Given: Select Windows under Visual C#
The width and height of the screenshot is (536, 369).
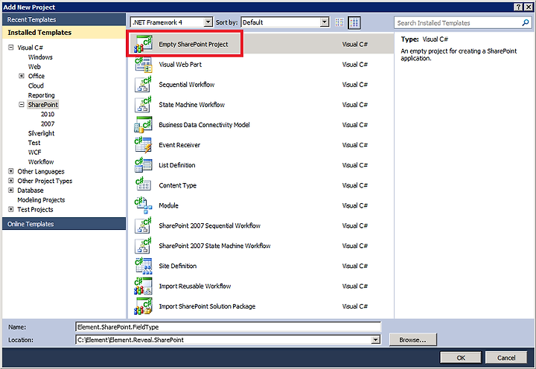Looking at the screenshot, I should [40, 57].
